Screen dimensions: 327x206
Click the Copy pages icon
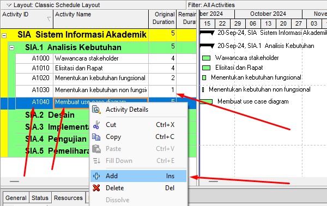pos(96,137)
